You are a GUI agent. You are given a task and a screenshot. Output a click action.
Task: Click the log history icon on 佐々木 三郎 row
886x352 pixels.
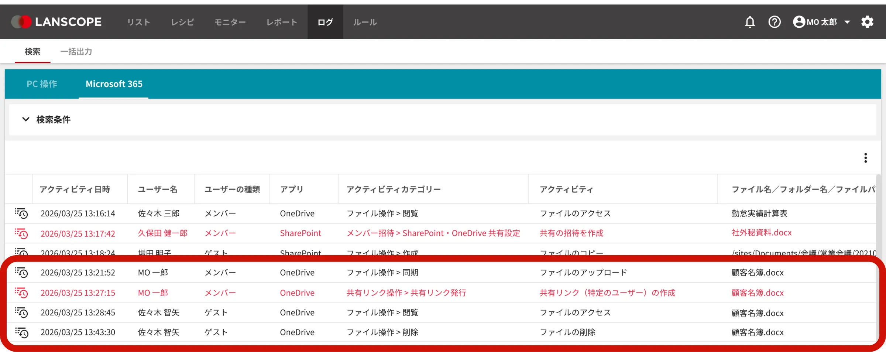(21, 213)
